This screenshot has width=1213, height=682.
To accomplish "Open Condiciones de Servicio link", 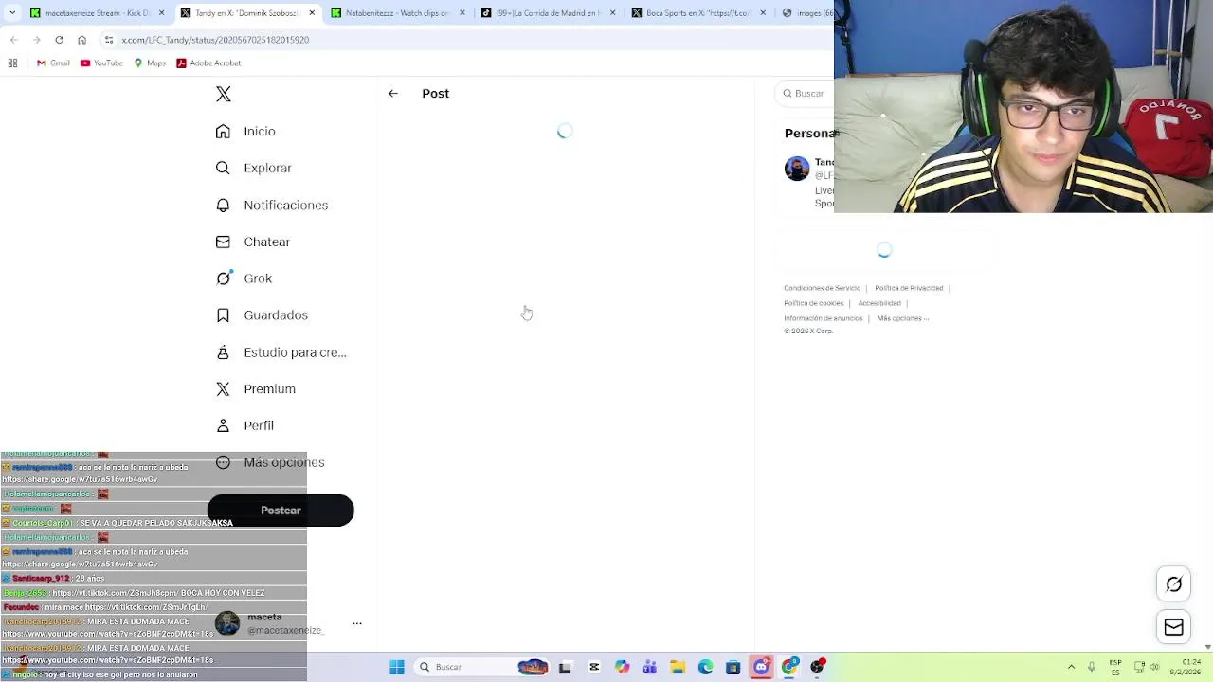I will [x=822, y=288].
